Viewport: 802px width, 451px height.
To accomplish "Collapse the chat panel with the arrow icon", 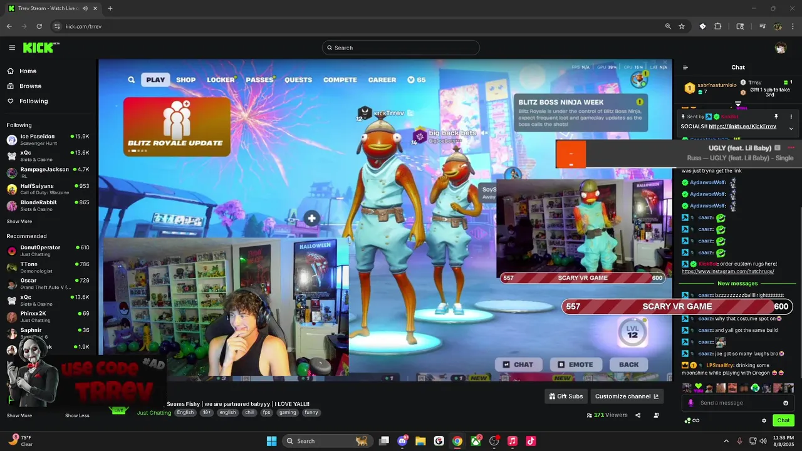I will pos(685,68).
